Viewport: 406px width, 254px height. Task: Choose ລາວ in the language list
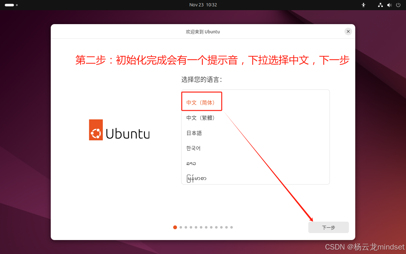[x=191, y=163]
